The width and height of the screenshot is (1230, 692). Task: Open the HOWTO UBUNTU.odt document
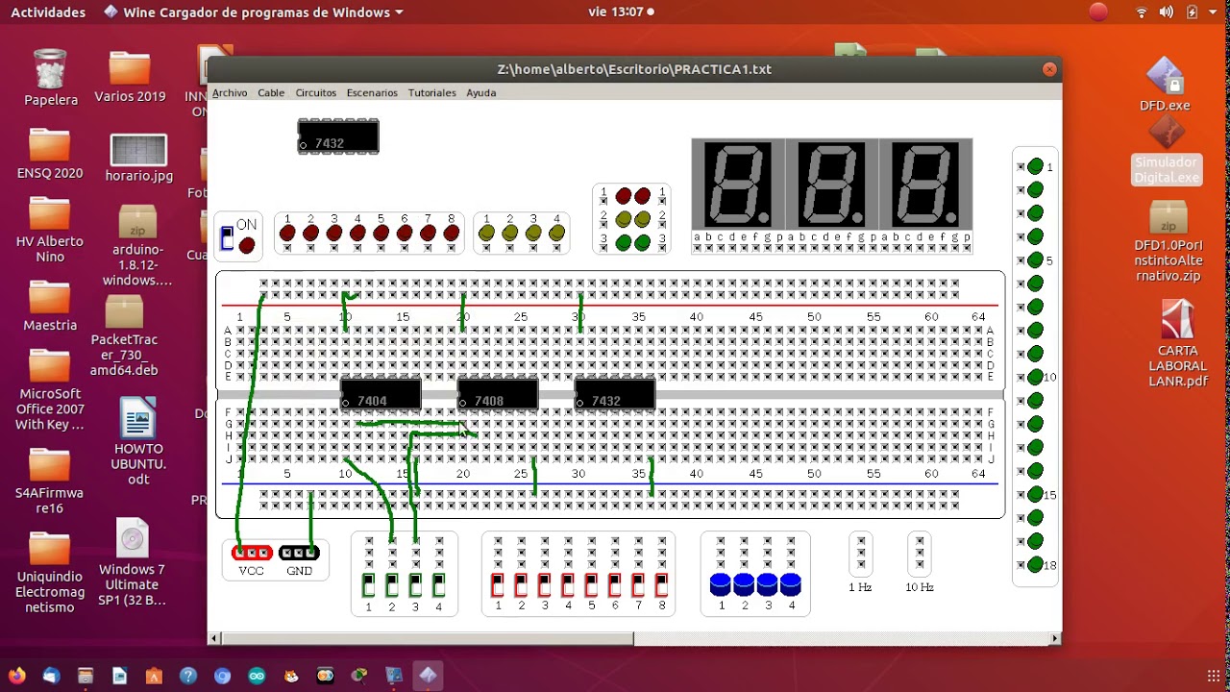(x=138, y=442)
